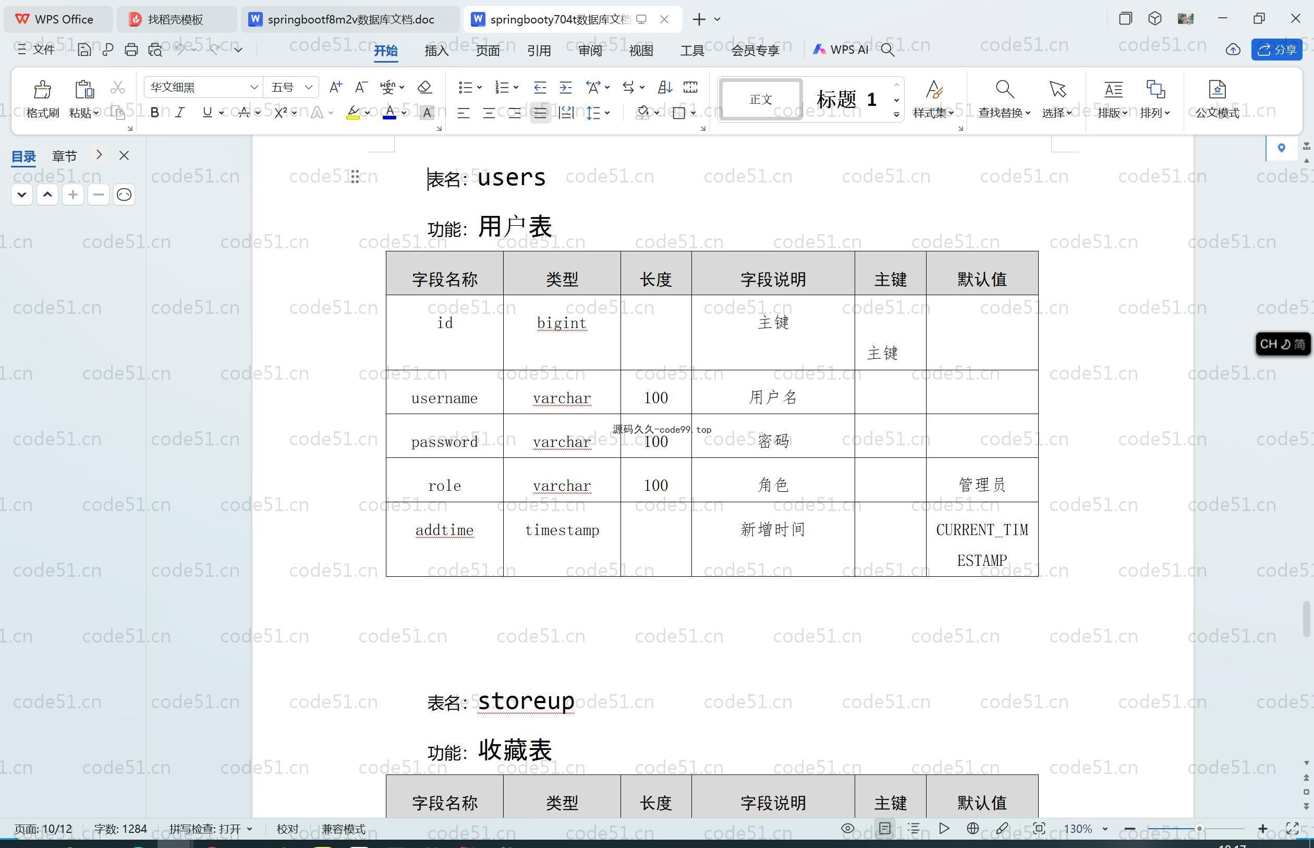This screenshot has height=848, width=1314.
Task: Toggle Align Right paragraph alignment
Action: tap(515, 113)
